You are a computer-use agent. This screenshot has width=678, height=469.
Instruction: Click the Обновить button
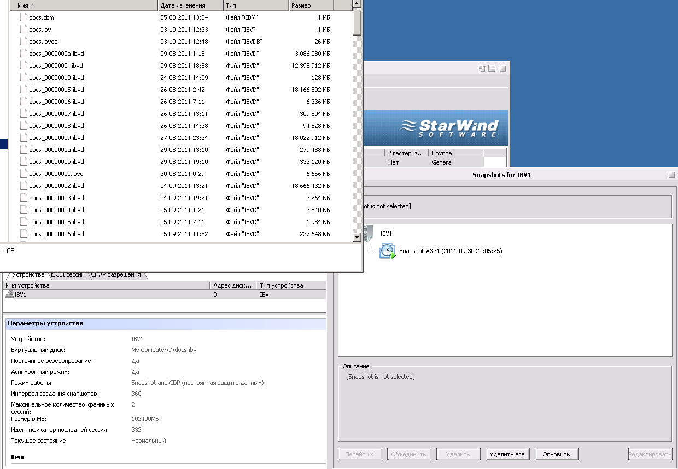point(557,454)
